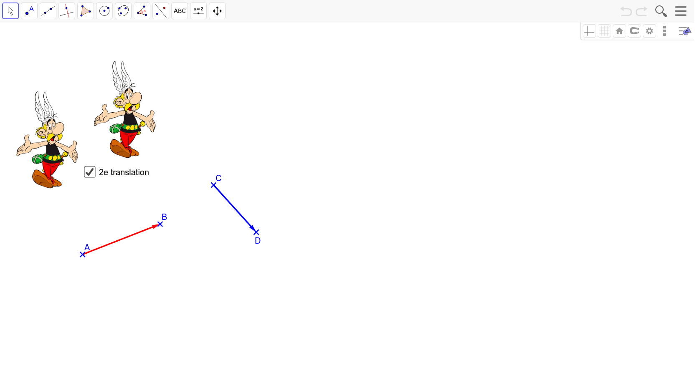Click the Undo arrow
Viewport: 695px width, 383px height.
coord(626,11)
